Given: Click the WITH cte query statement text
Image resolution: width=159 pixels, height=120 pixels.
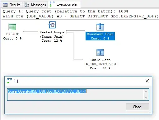Looking at the screenshot, I should tap(81, 16).
